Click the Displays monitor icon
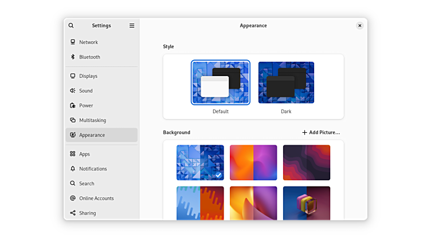The height and width of the screenshot is (242, 431). point(73,76)
